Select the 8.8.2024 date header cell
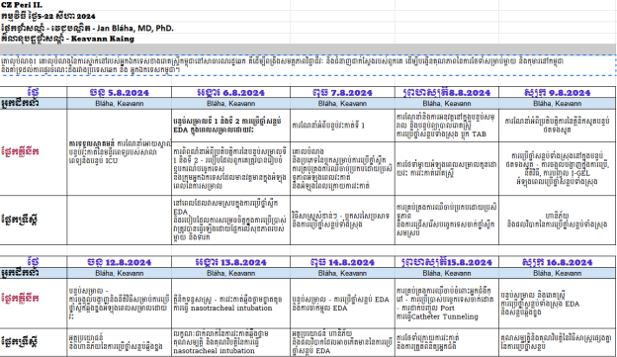Viewport: 617px width, 357px height. [x=447, y=93]
